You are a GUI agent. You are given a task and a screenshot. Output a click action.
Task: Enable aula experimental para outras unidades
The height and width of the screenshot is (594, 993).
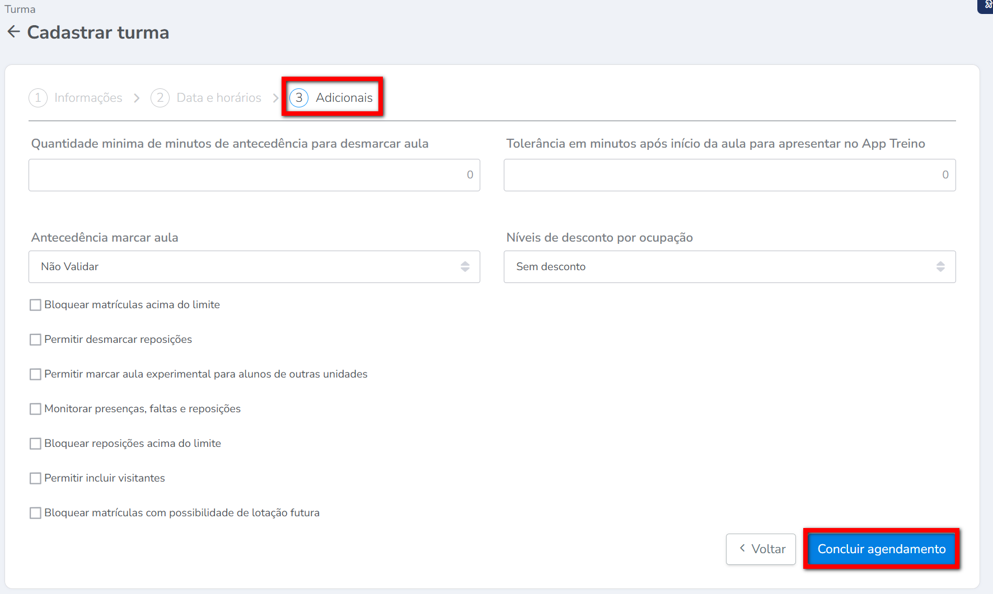35,374
